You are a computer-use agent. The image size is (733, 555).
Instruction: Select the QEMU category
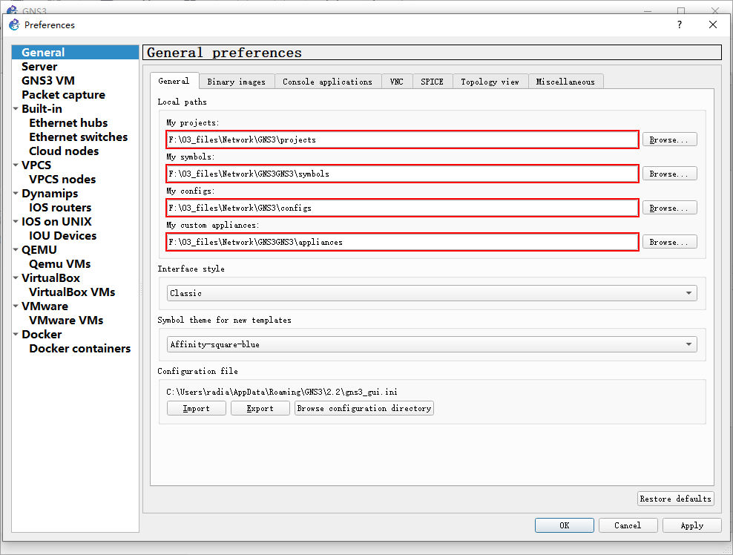click(39, 250)
